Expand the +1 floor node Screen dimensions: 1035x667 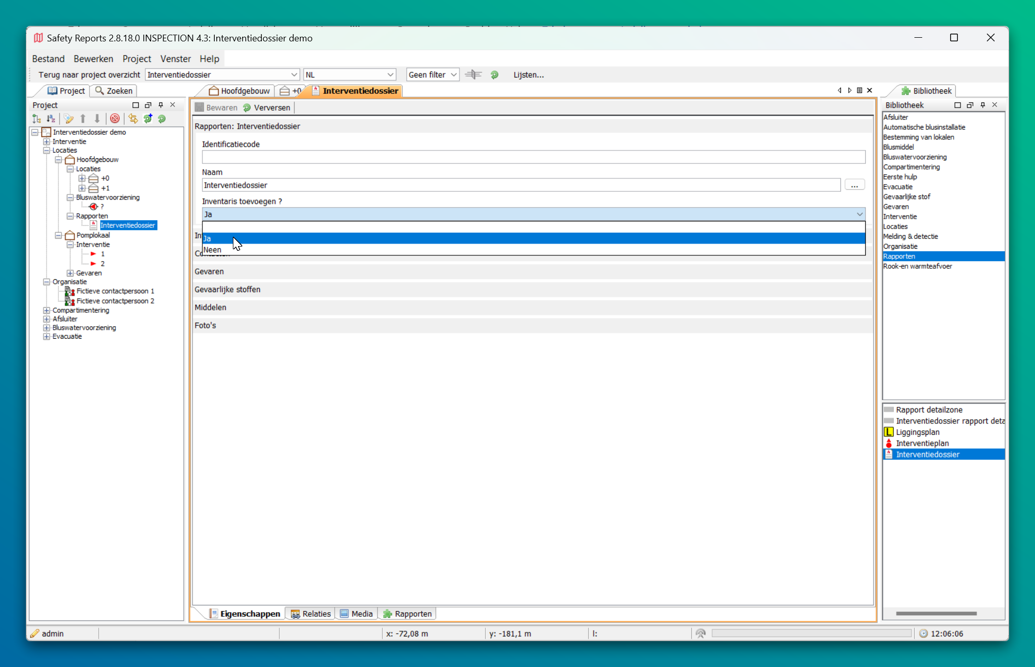click(x=82, y=188)
